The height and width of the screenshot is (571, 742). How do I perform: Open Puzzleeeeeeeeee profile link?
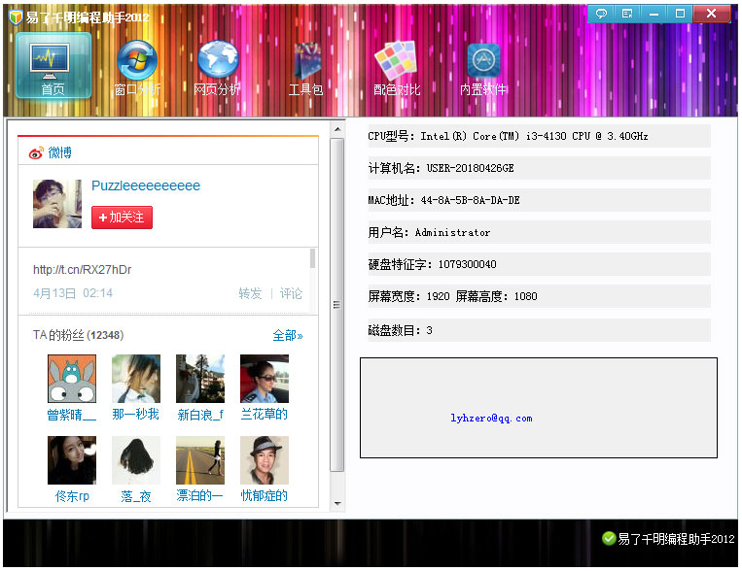[146, 185]
